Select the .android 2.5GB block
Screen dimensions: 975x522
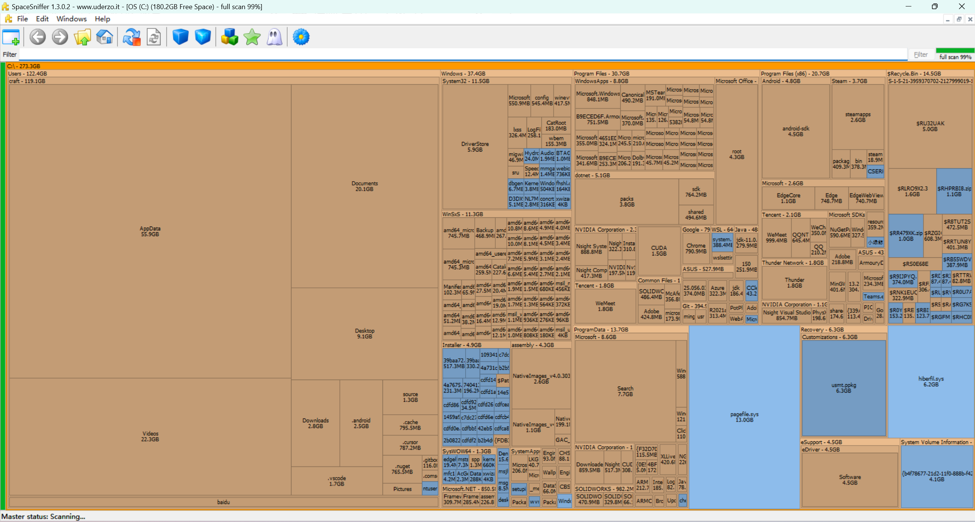(361, 423)
